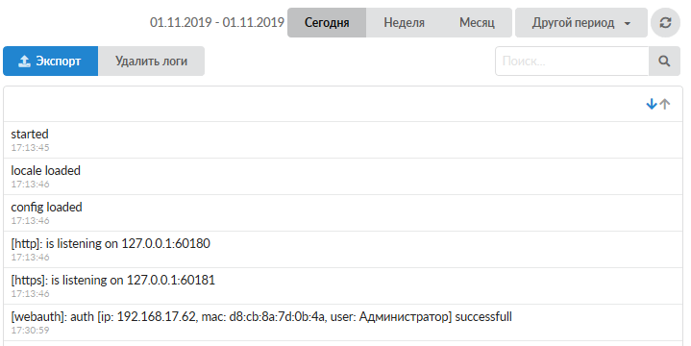Viewport: 691px width, 346px height.
Task: Select the http listening 60180 entry
Action: [343, 250]
